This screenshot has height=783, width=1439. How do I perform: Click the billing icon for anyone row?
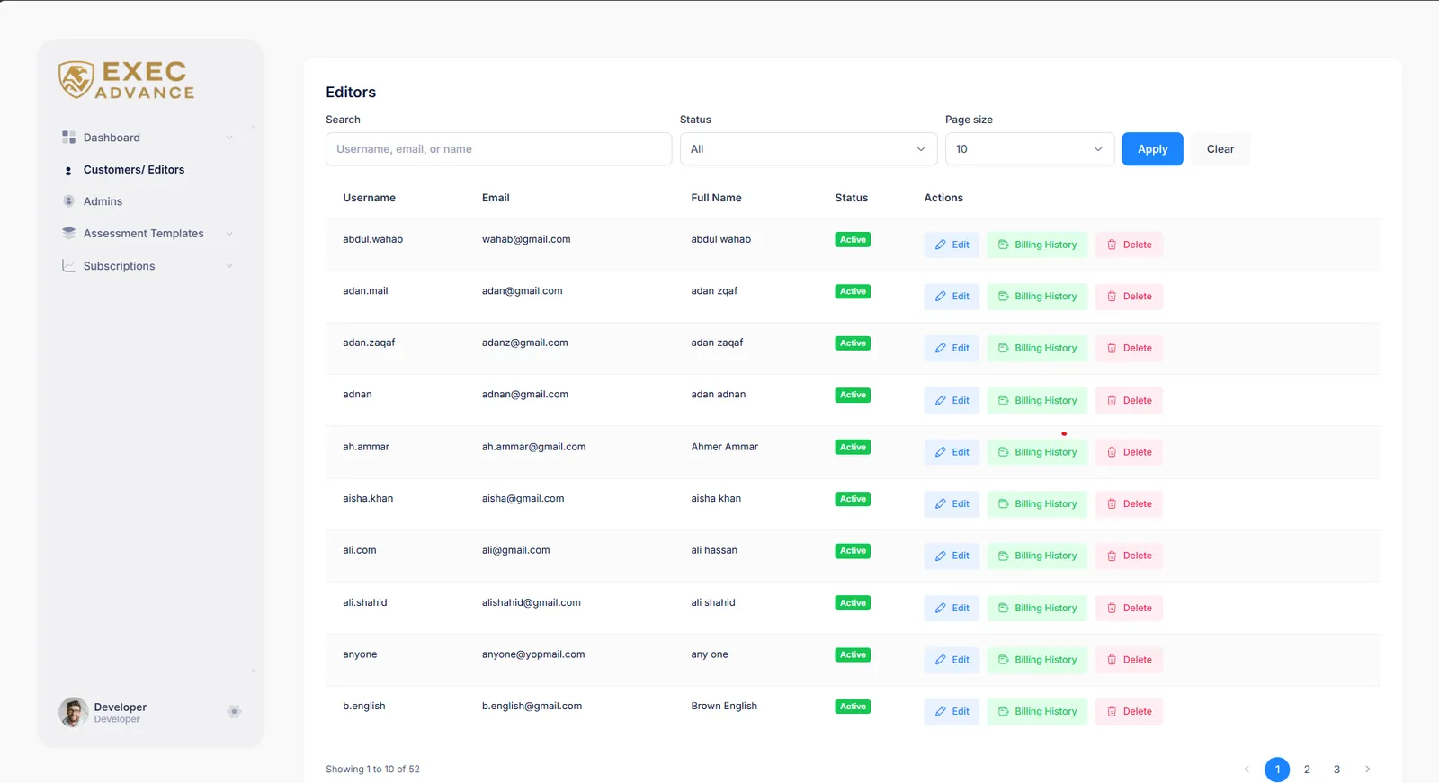coord(1004,660)
